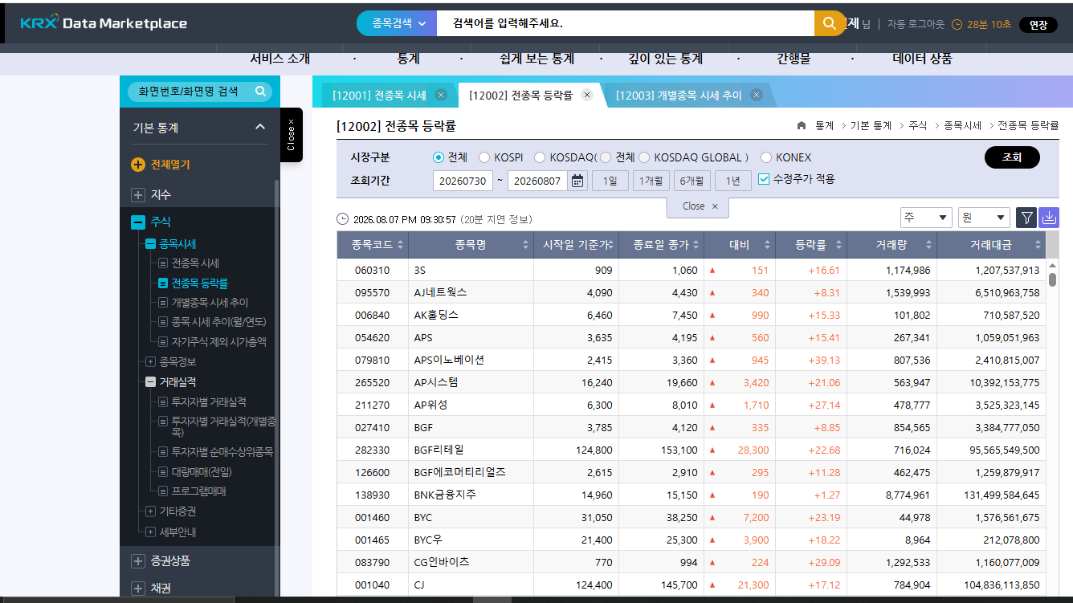Click document icon beside 전종목 시세
Screen dimensions: 1073x603
[163, 263]
